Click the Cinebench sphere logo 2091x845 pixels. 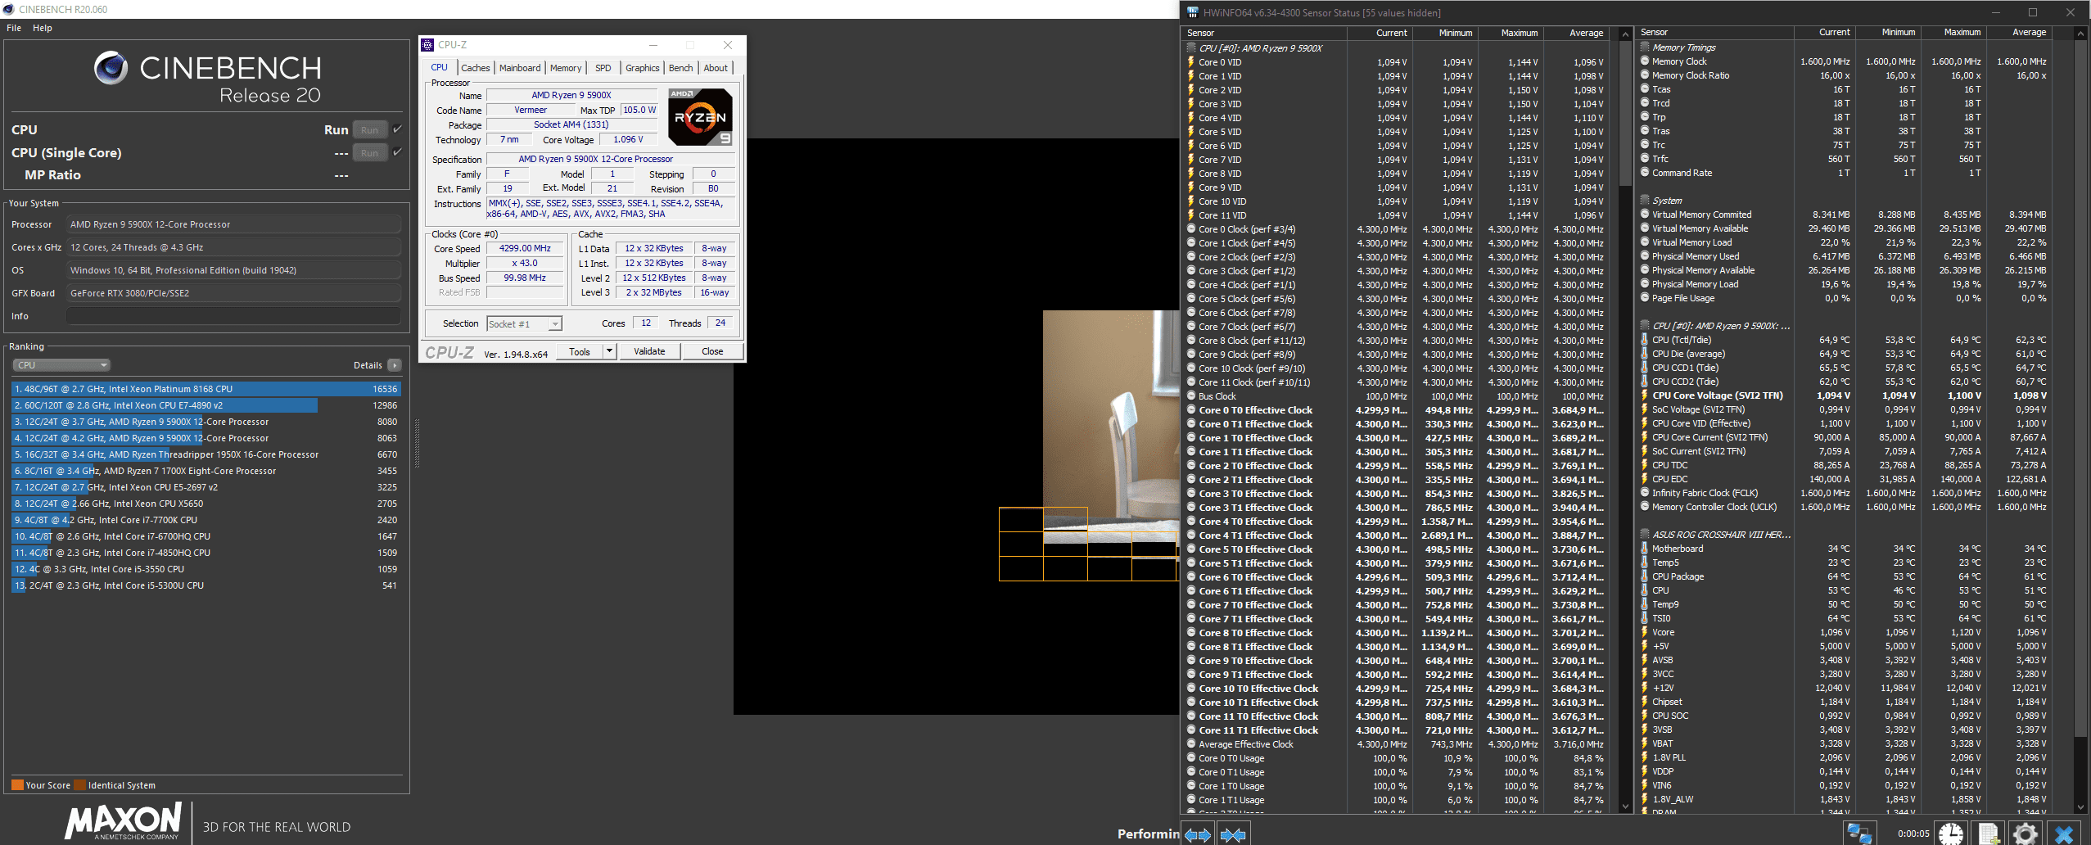point(111,68)
